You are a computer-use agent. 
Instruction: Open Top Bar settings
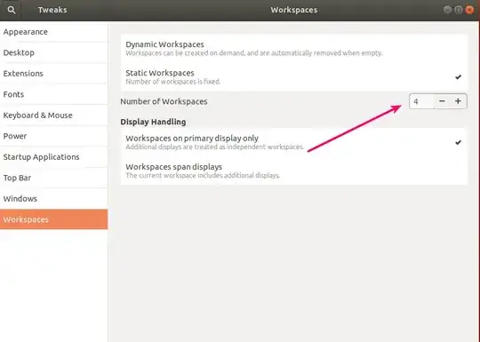coord(53,178)
